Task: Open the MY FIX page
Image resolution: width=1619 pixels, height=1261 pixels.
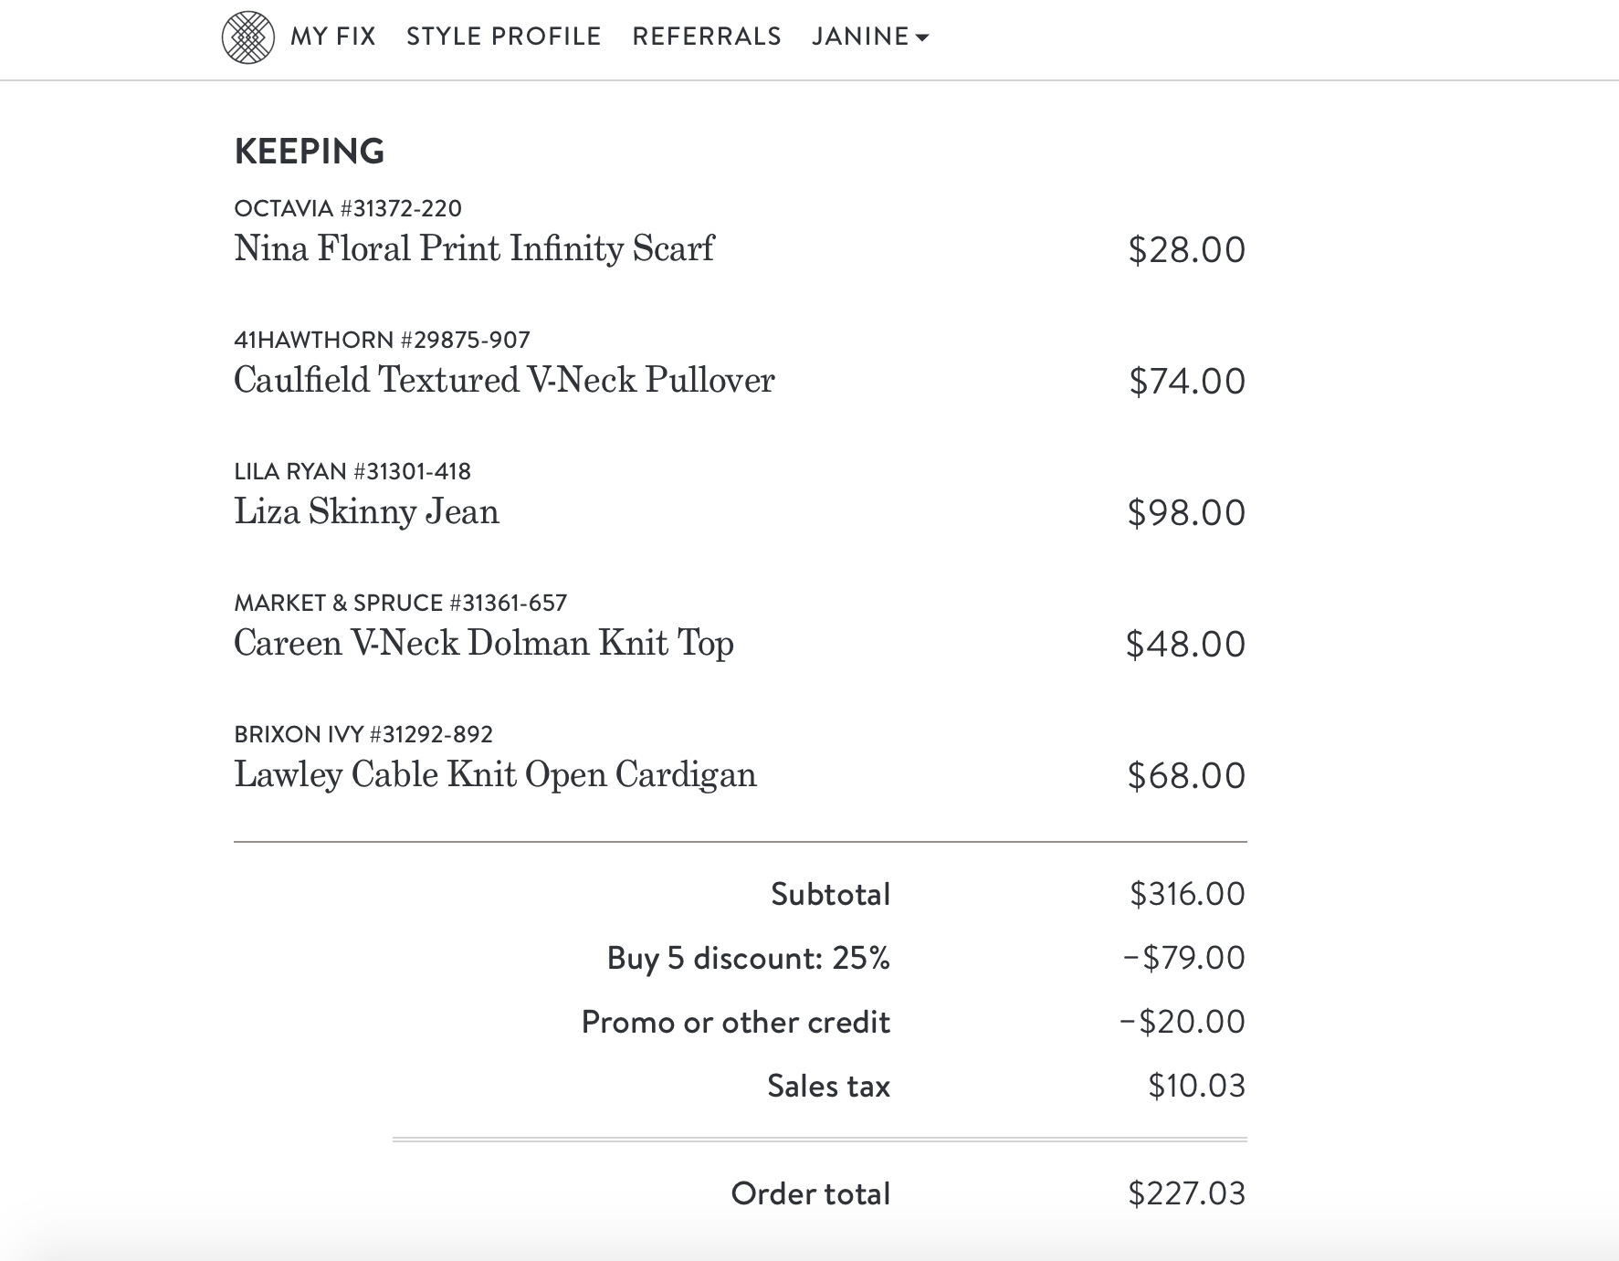Action: tap(333, 37)
